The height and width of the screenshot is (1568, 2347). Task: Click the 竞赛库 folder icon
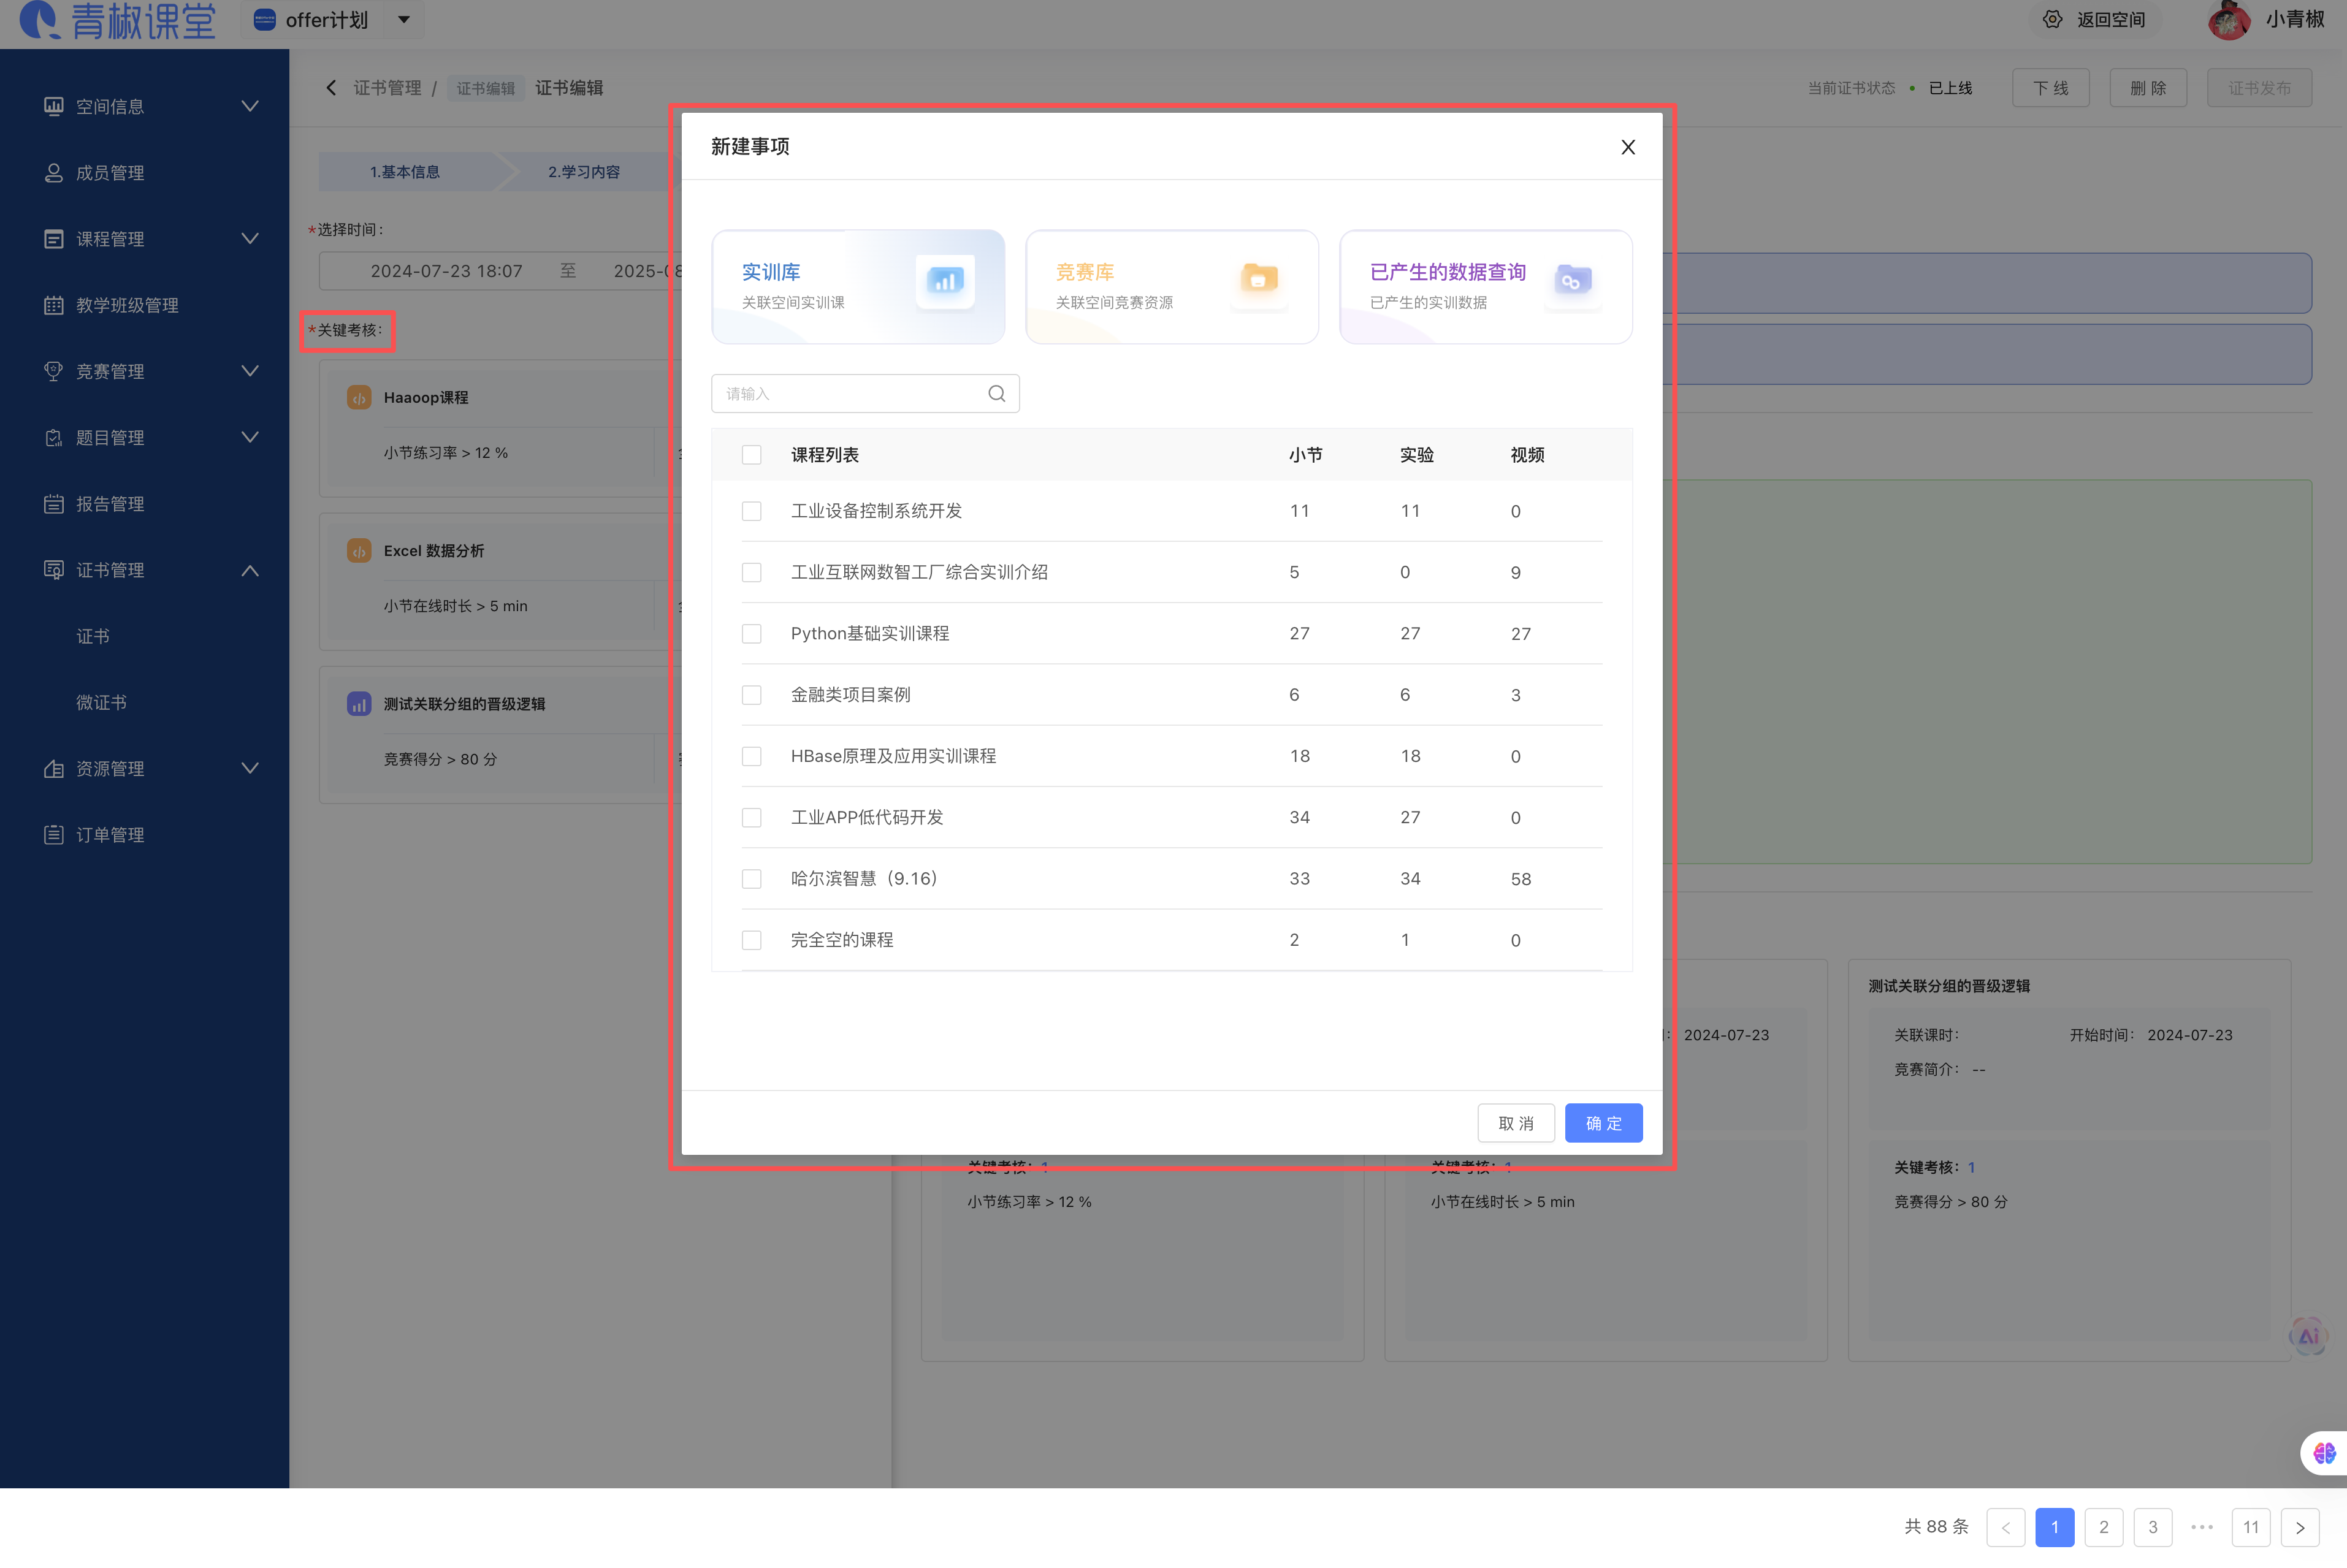click(1258, 279)
